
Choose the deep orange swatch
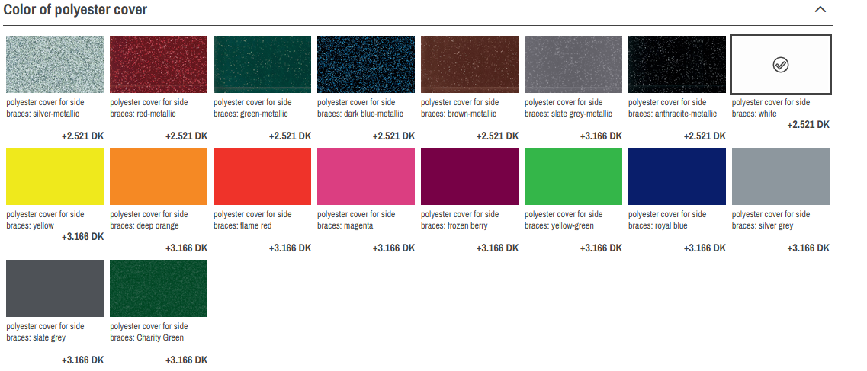pos(159,176)
